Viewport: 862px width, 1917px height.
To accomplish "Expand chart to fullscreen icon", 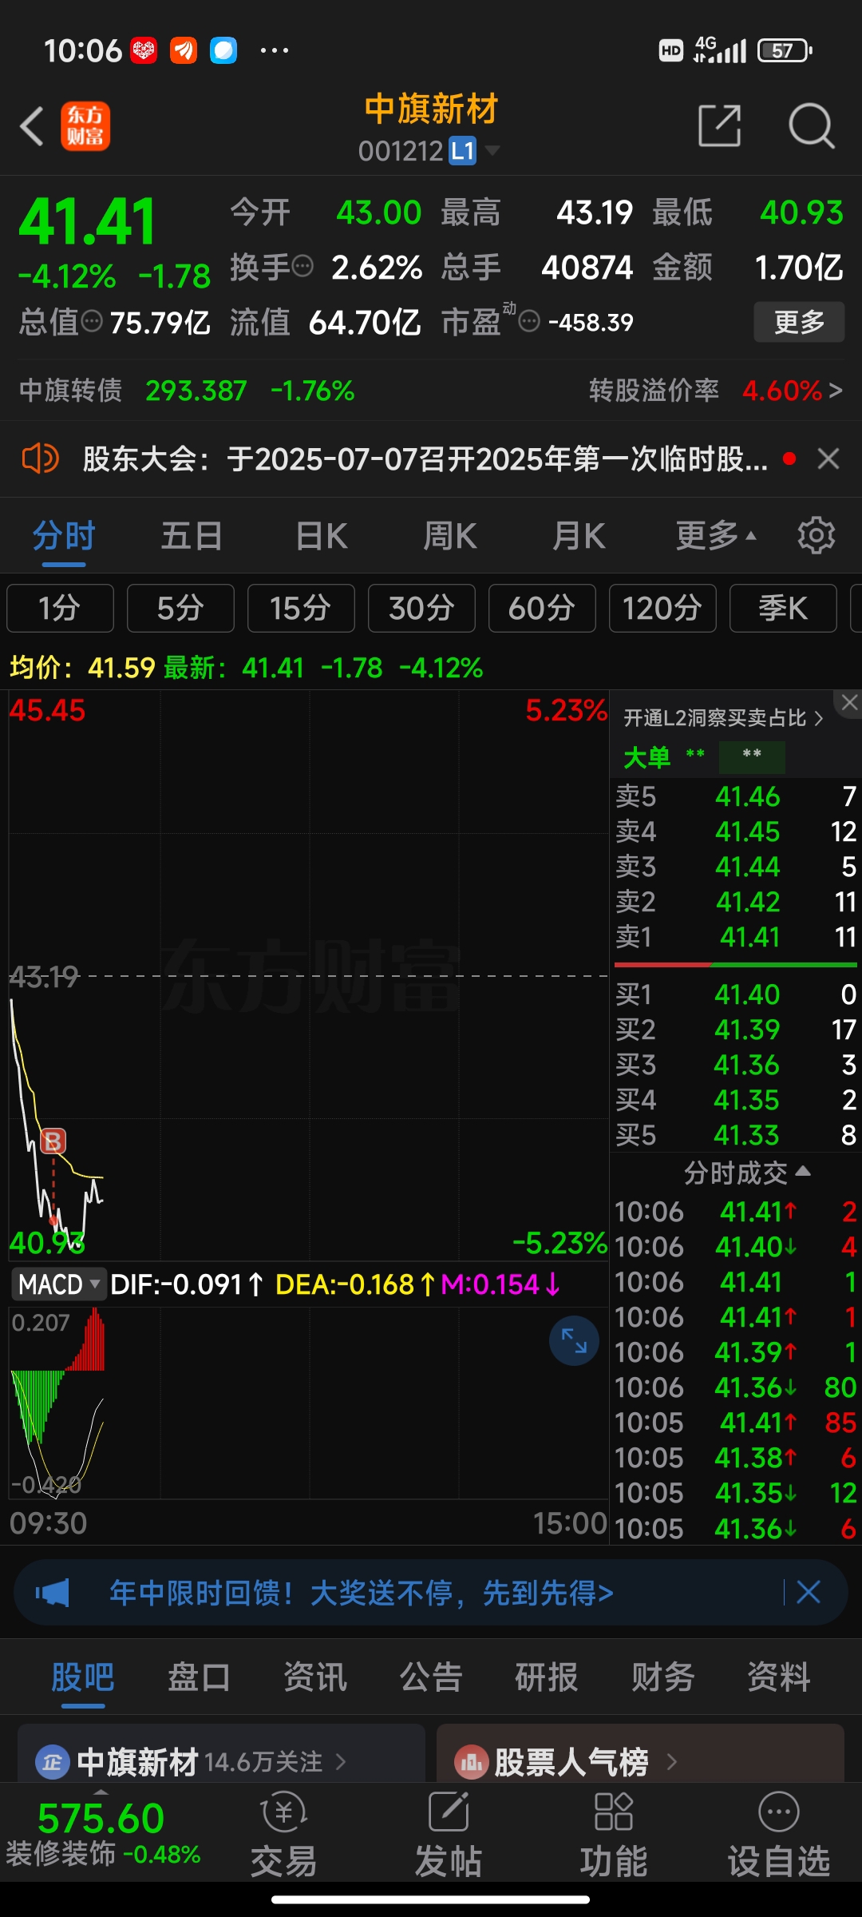I will coord(574,1340).
